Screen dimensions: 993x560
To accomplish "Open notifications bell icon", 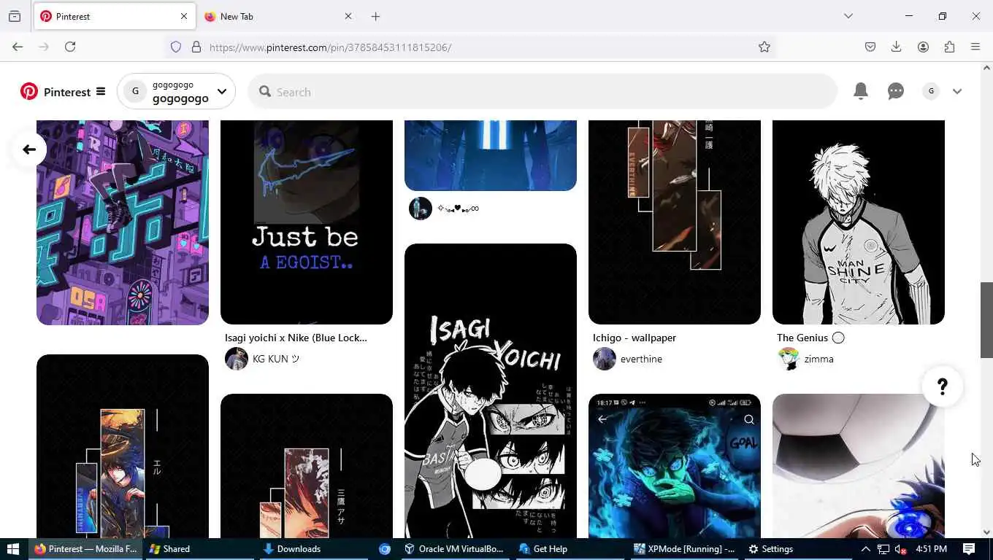I will point(861,91).
